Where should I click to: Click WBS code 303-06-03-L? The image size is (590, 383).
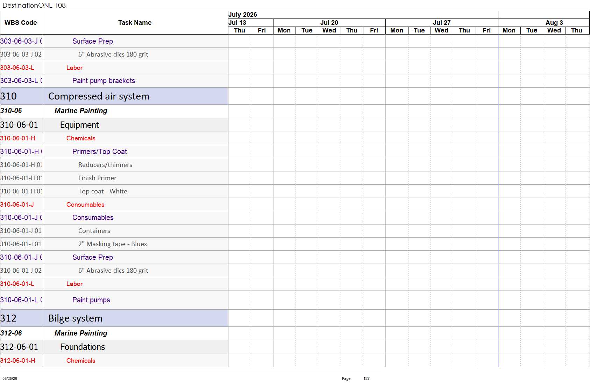(17, 68)
